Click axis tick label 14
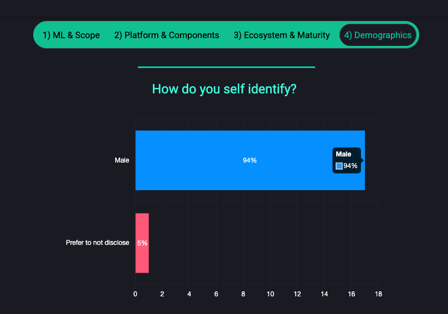 tap(325, 294)
